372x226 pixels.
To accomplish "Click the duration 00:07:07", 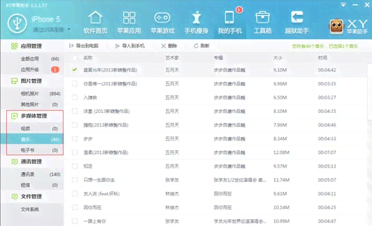I will pyautogui.click(x=327, y=152).
